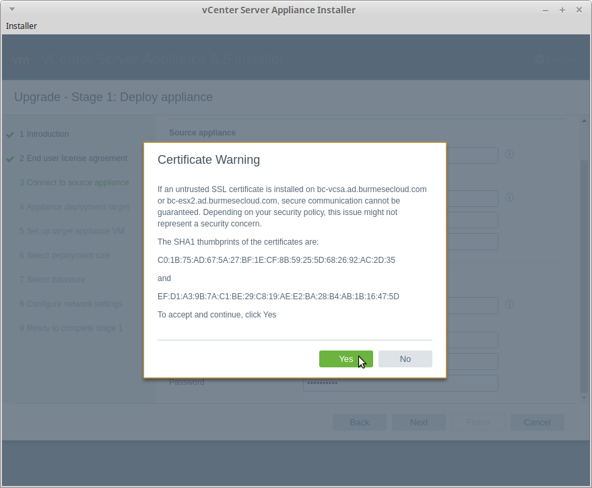Close the vCenter installer window

(x=579, y=10)
